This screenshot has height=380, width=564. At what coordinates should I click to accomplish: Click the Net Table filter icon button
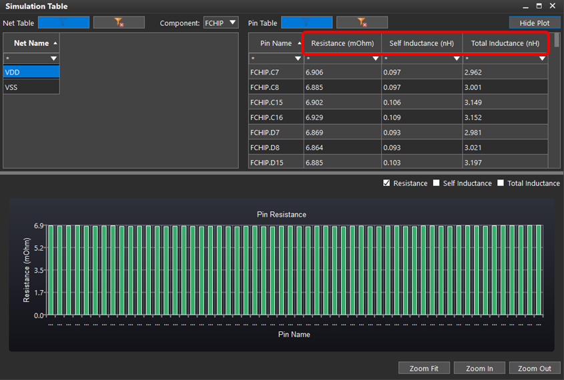point(63,23)
